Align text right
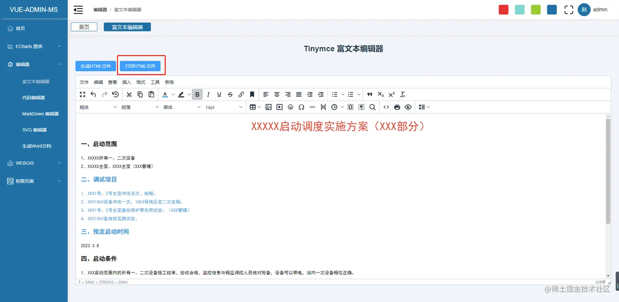619x302 pixels. point(288,95)
